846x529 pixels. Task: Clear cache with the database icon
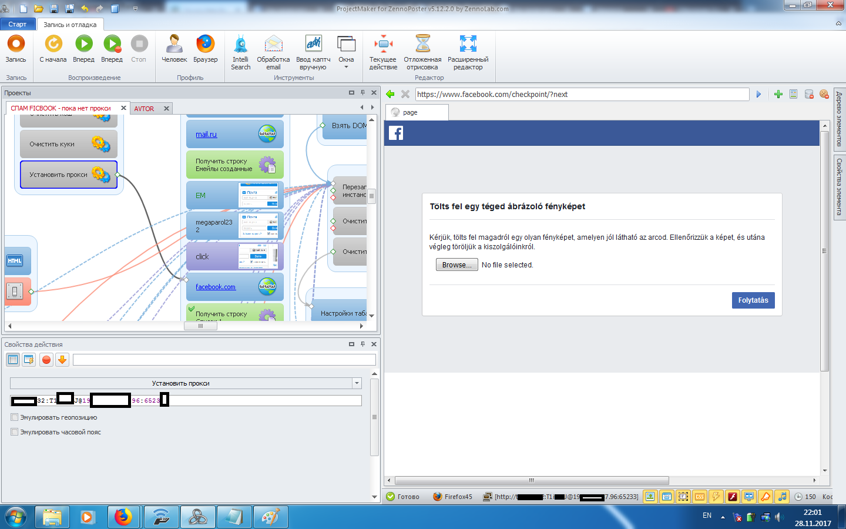809,94
